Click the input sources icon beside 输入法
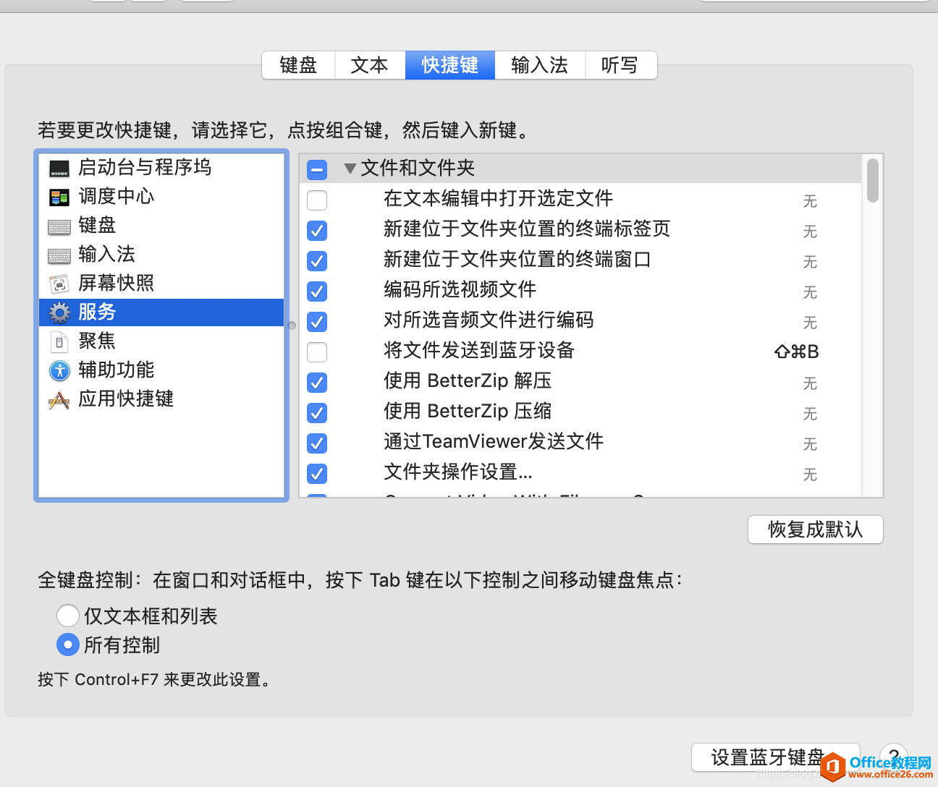938x787 pixels. click(59, 256)
